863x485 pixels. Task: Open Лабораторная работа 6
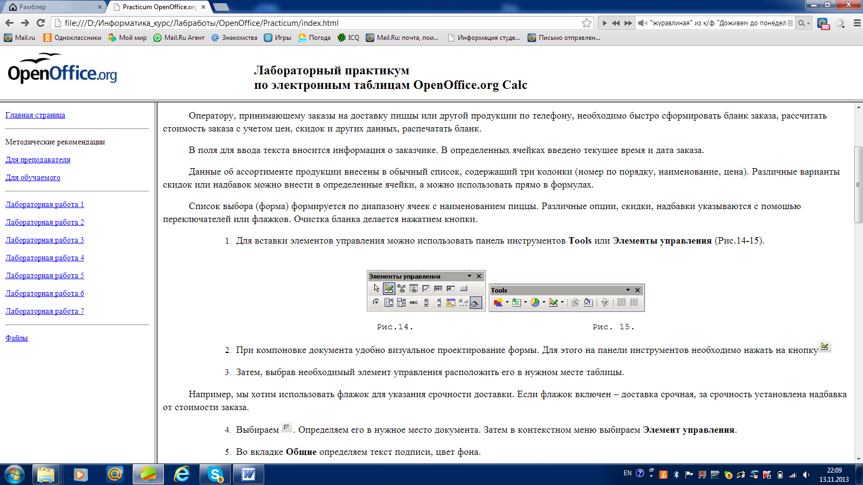pos(45,293)
